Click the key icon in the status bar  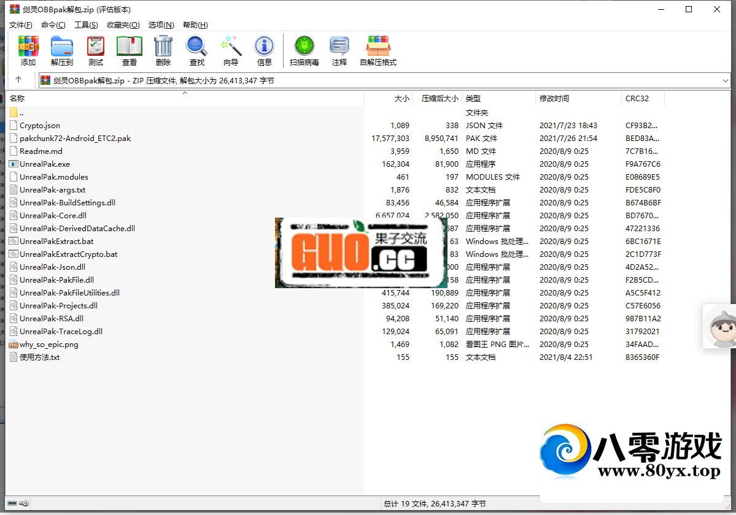point(24,503)
